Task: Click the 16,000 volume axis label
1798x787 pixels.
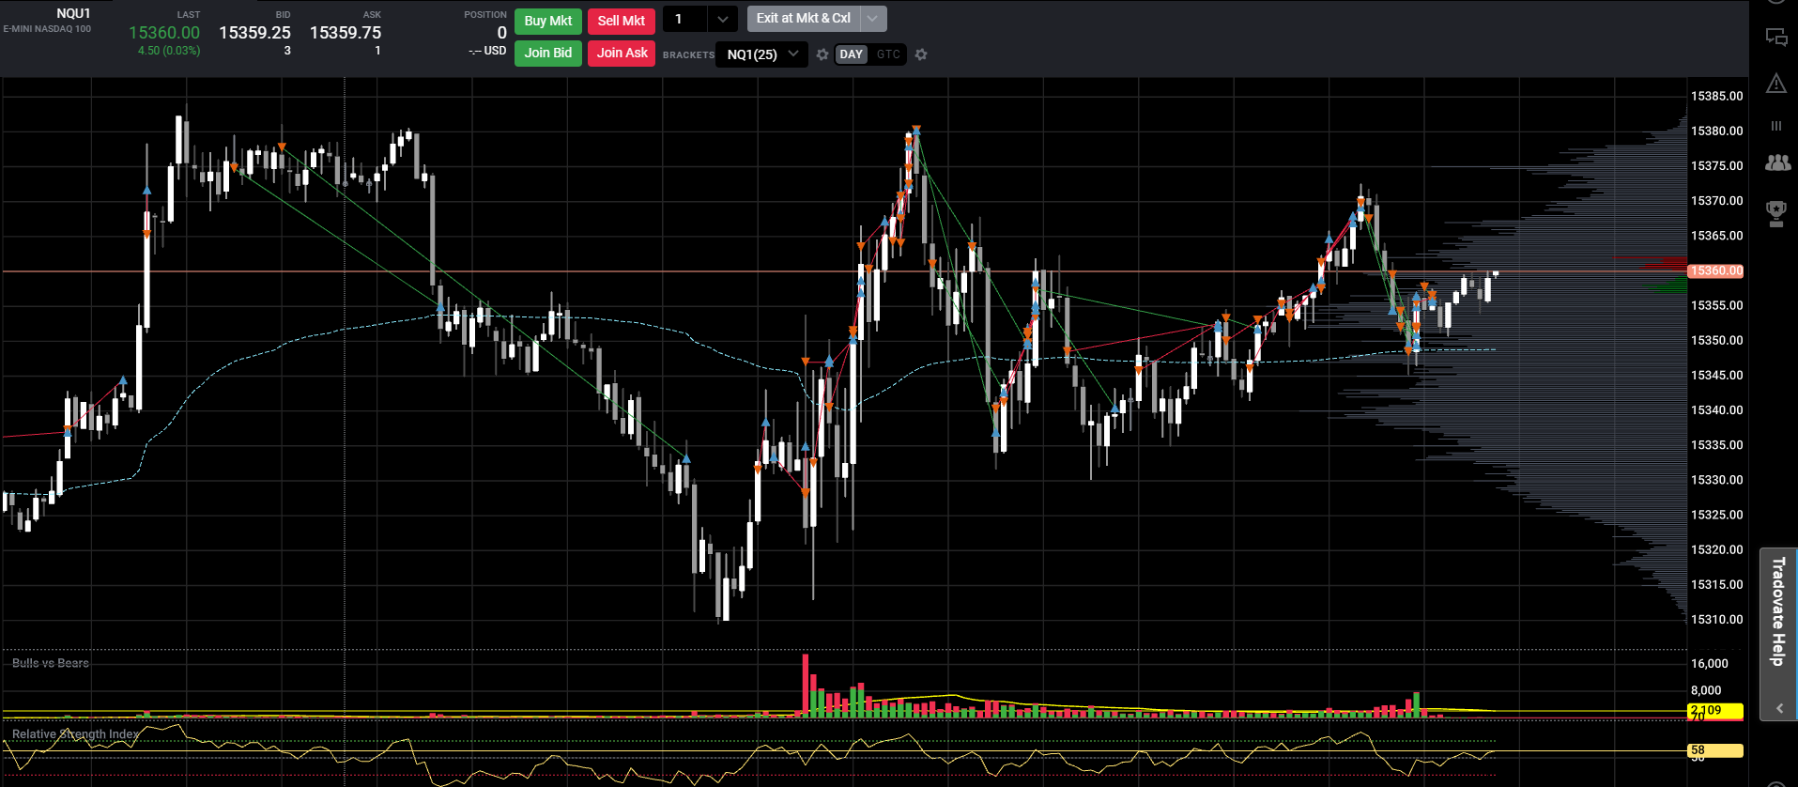Action: click(x=1709, y=663)
